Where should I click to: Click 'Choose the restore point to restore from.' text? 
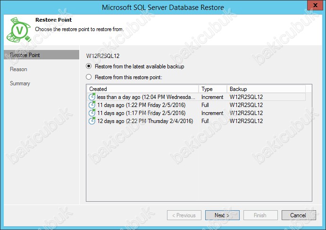tap(79, 29)
